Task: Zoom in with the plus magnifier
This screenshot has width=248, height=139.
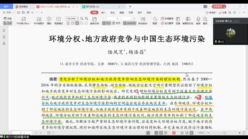Action: point(86,18)
